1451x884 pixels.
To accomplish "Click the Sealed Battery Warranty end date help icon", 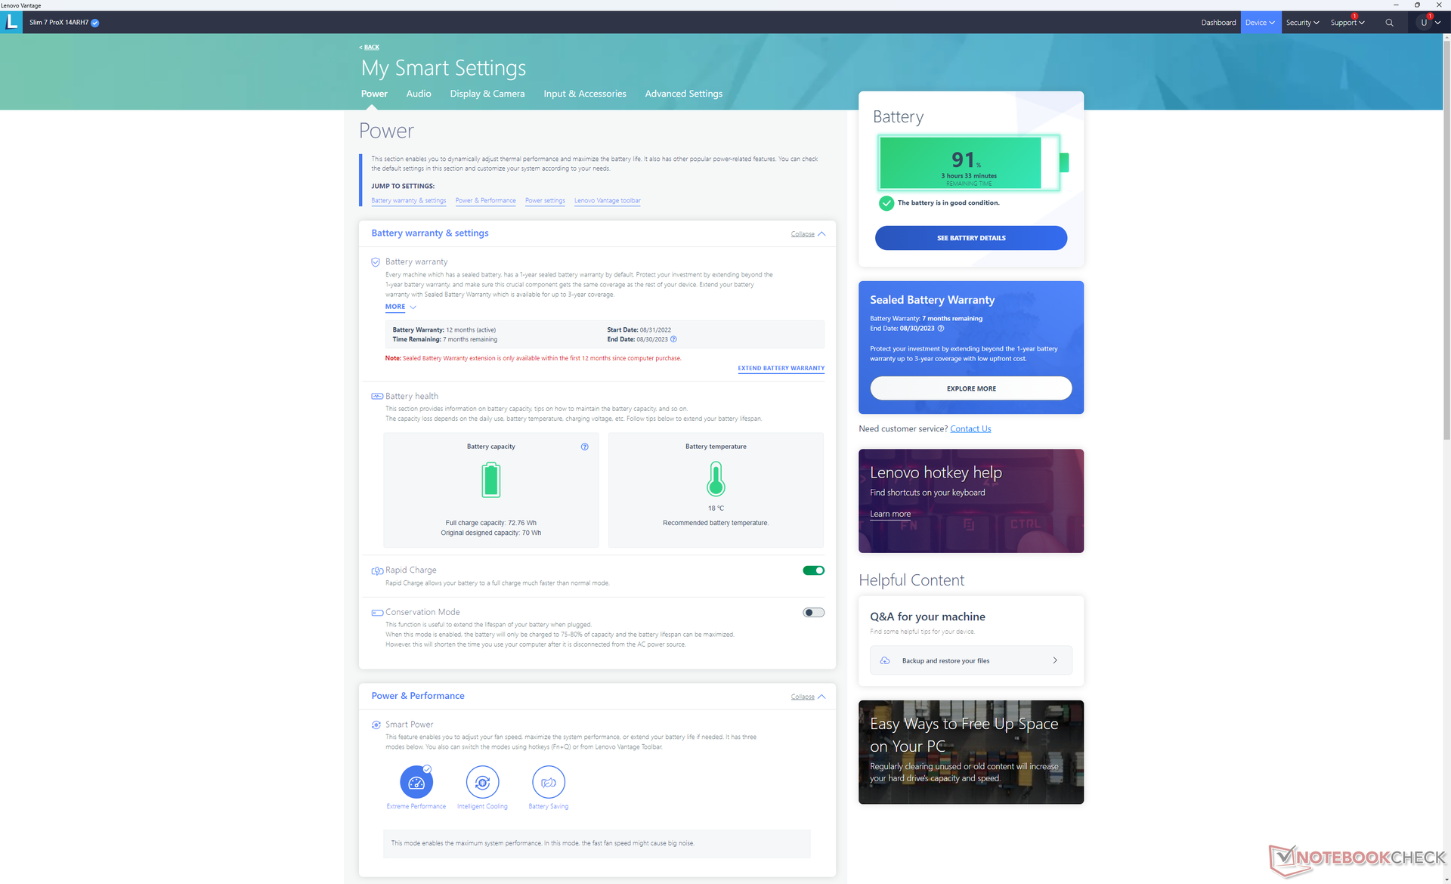I will click(x=941, y=329).
